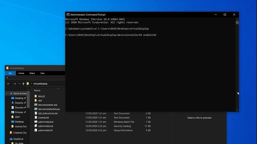Go up one folder level

(x=23, y=84)
